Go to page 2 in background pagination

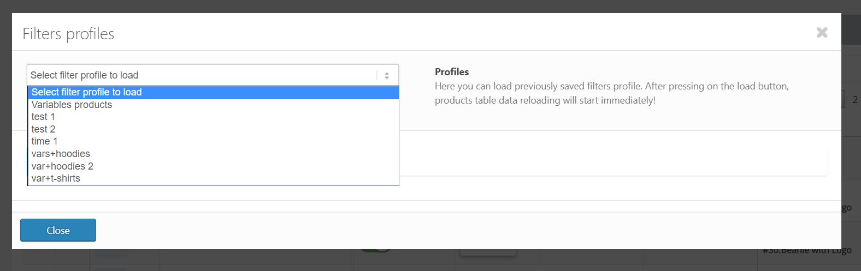[854, 99]
